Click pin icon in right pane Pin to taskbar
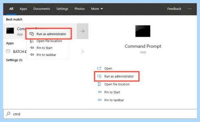The image size is (200, 122). point(99,100)
